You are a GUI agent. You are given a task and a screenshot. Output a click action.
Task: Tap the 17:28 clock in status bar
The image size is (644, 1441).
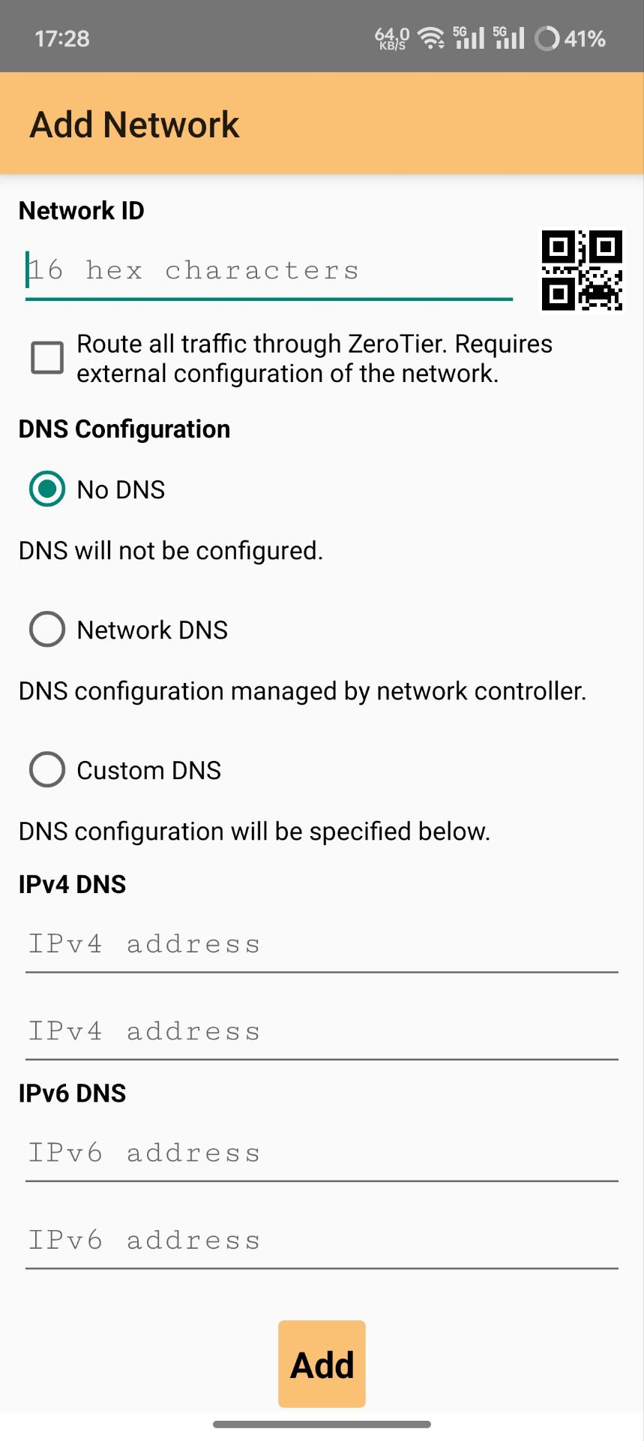pyautogui.click(x=62, y=38)
